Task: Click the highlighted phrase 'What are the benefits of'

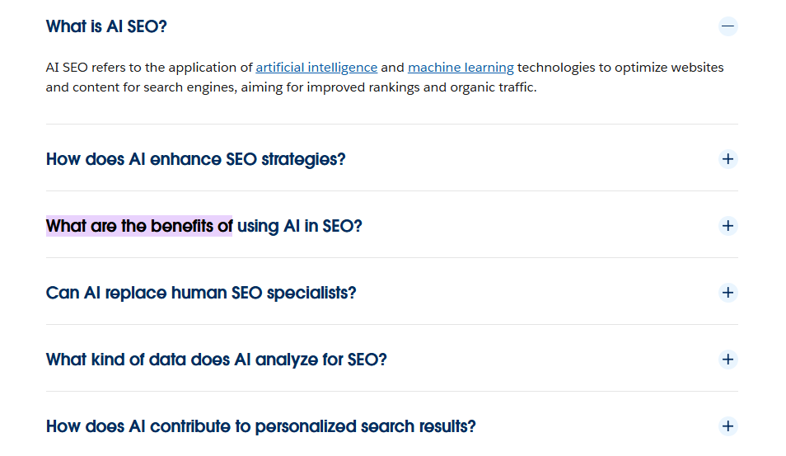Action: pyautogui.click(x=138, y=226)
